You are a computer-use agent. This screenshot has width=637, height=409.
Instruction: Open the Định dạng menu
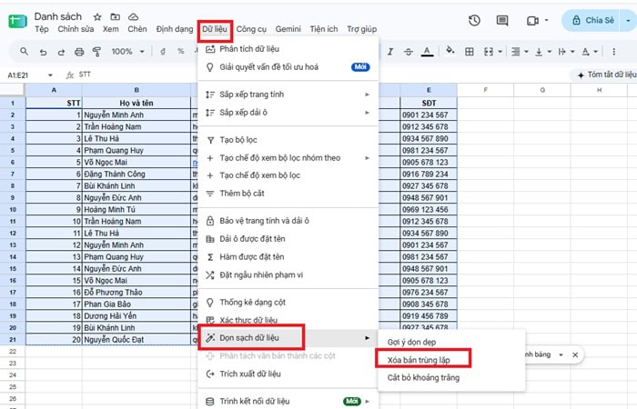click(x=175, y=29)
